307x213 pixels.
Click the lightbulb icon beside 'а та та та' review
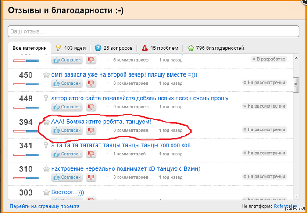(46, 145)
